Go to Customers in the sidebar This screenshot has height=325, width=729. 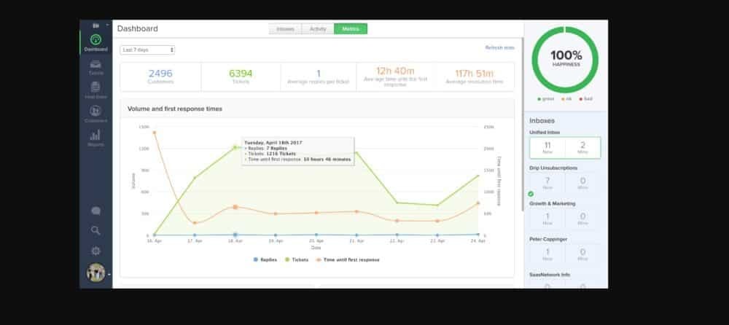(x=95, y=113)
